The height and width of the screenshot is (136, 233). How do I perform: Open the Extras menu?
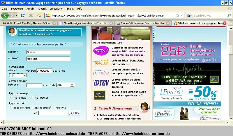[x=70, y=9]
